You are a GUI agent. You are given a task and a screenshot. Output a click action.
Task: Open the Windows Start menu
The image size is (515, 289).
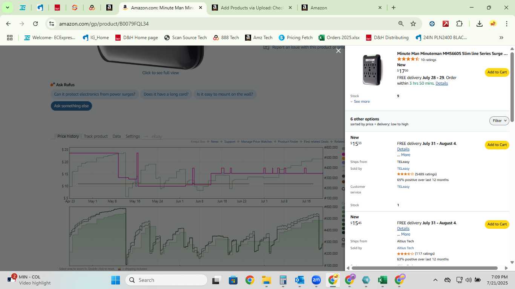pos(115,280)
